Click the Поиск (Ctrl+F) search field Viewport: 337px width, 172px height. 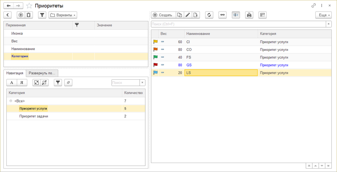(238, 24)
